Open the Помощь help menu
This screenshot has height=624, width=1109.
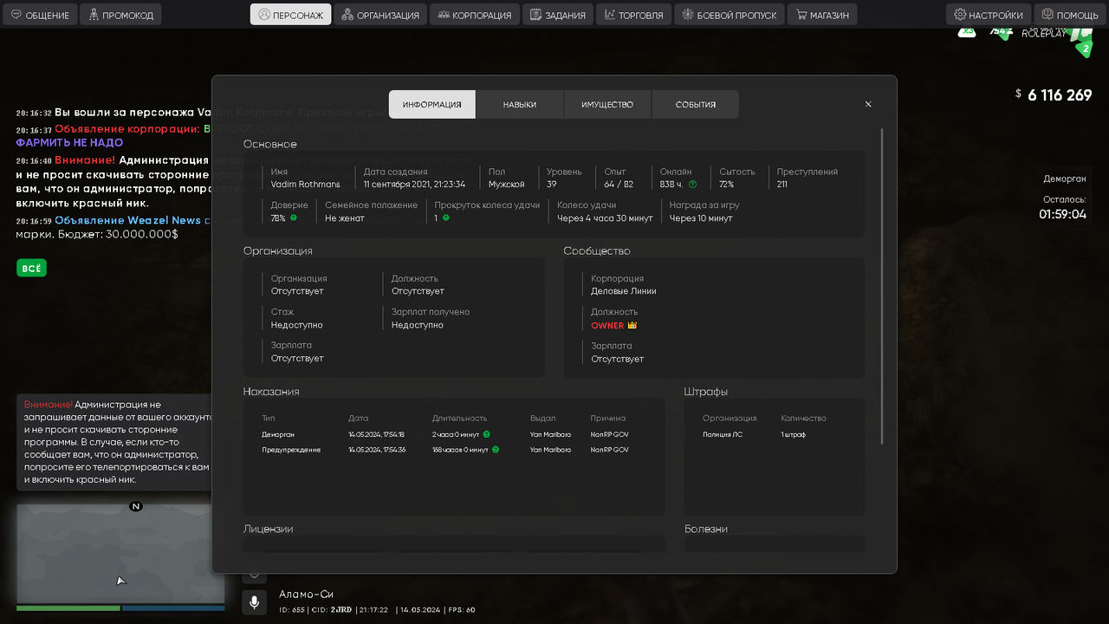(x=1070, y=15)
